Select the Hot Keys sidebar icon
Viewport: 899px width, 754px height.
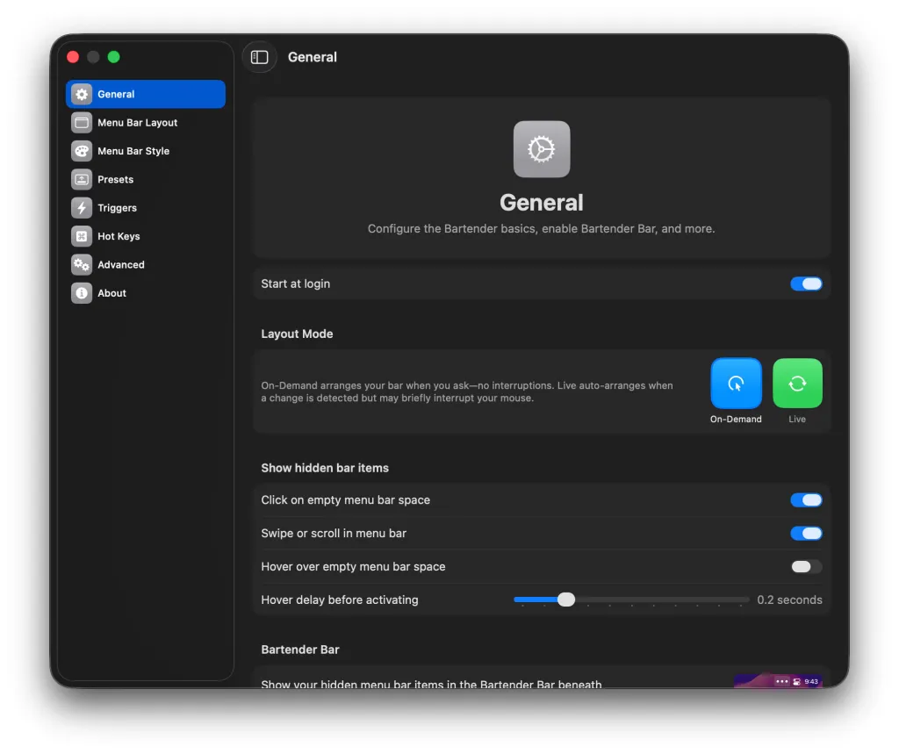tap(83, 236)
